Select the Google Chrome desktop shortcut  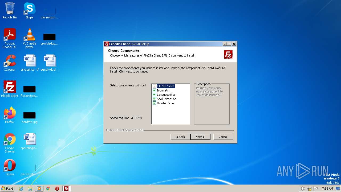coord(10,143)
